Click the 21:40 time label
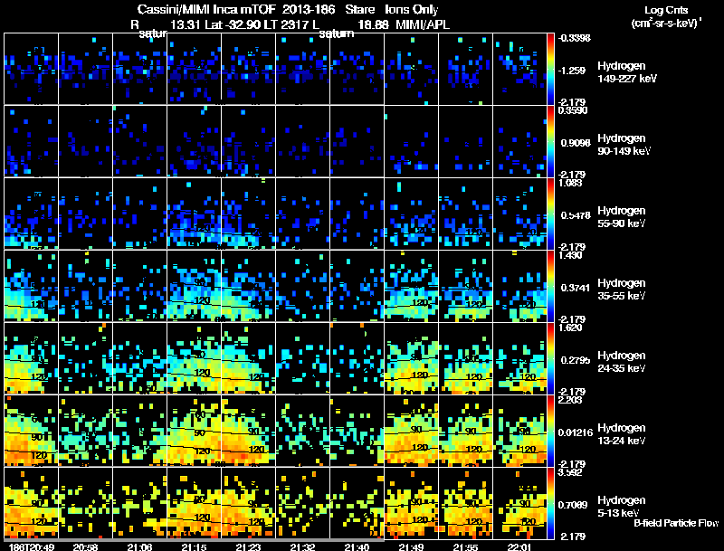This screenshot has width=724, height=551. [x=357, y=546]
